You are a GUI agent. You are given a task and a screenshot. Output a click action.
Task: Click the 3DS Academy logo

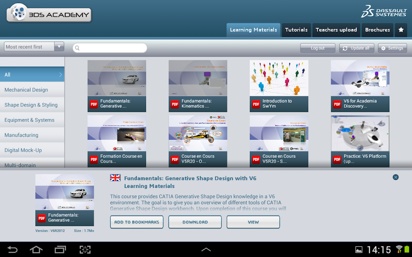[x=49, y=13]
